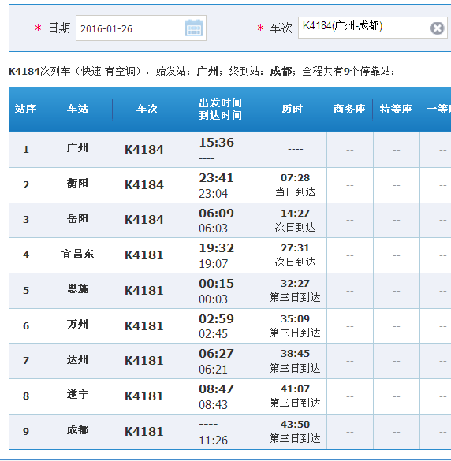
Task: Click departure time 23:41 for 衡阳
Action: [x=217, y=178]
